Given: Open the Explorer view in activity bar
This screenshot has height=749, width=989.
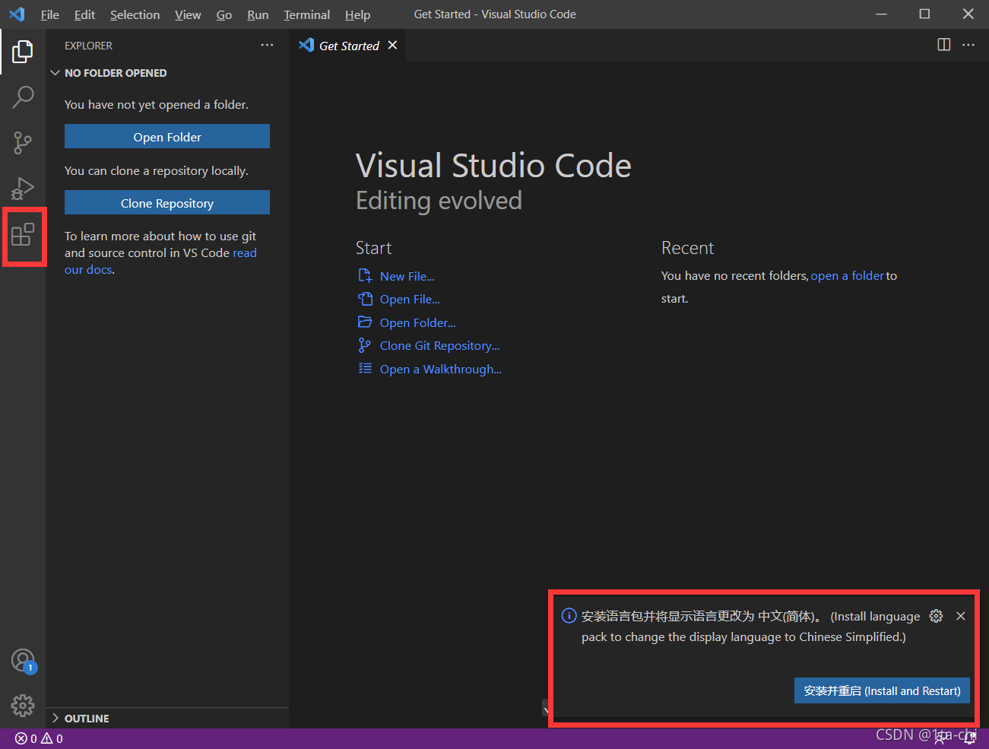Looking at the screenshot, I should click(x=23, y=52).
